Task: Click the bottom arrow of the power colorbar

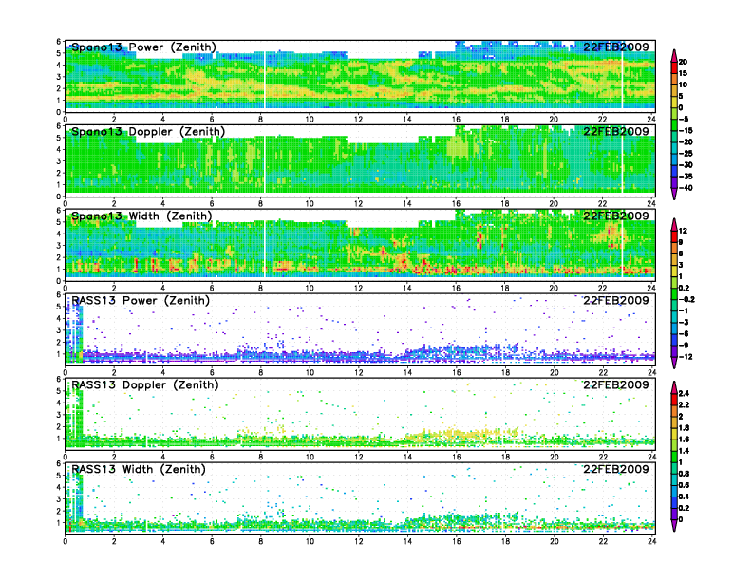Action: click(x=674, y=194)
